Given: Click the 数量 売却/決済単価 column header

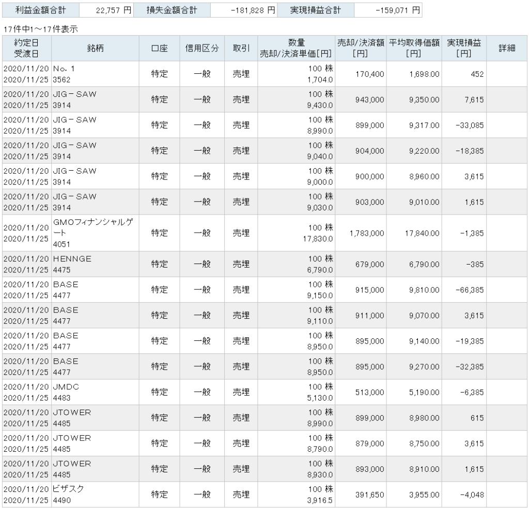Looking at the screenshot, I should (x=296, y=48).
